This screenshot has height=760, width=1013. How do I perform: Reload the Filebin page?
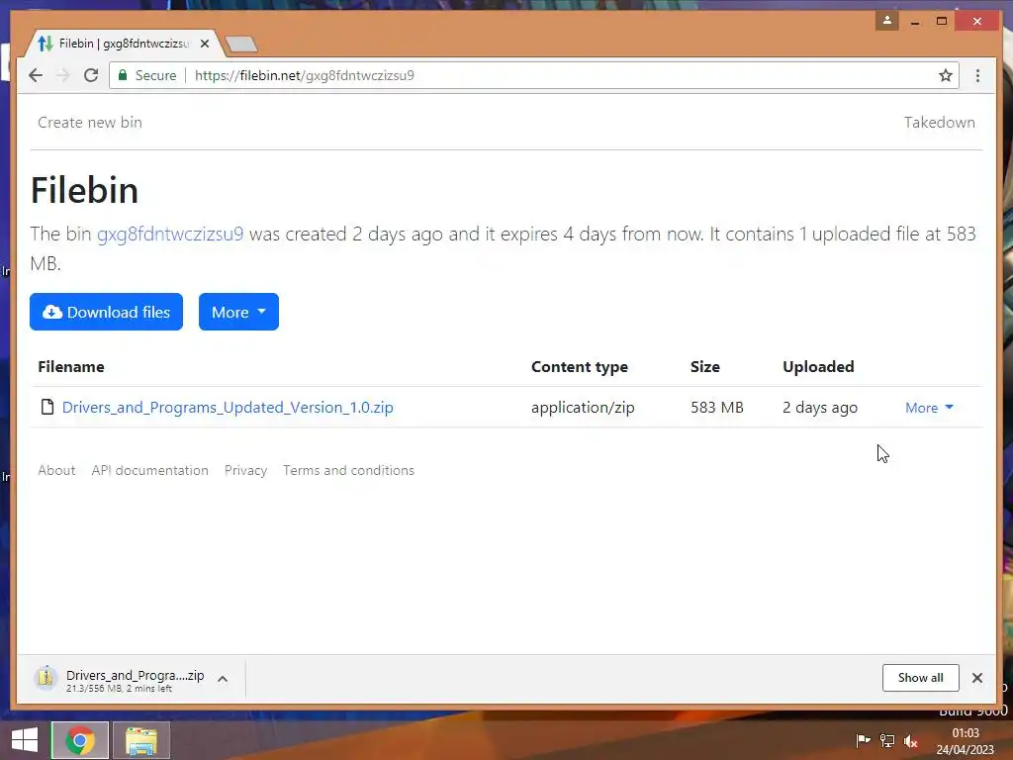tap(91, 75)
